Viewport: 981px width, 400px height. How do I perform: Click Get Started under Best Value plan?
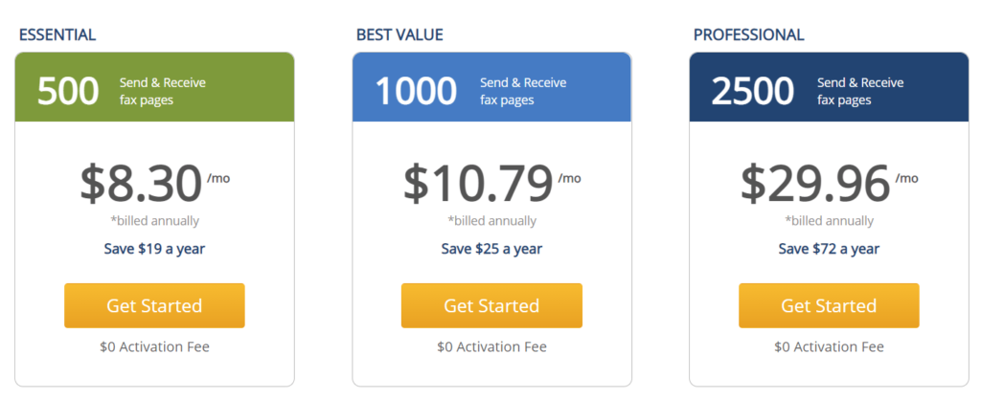491,305
